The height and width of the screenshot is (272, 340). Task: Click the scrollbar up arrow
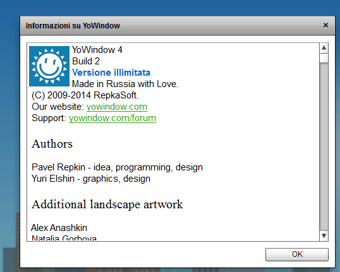[x=324, y=47]
